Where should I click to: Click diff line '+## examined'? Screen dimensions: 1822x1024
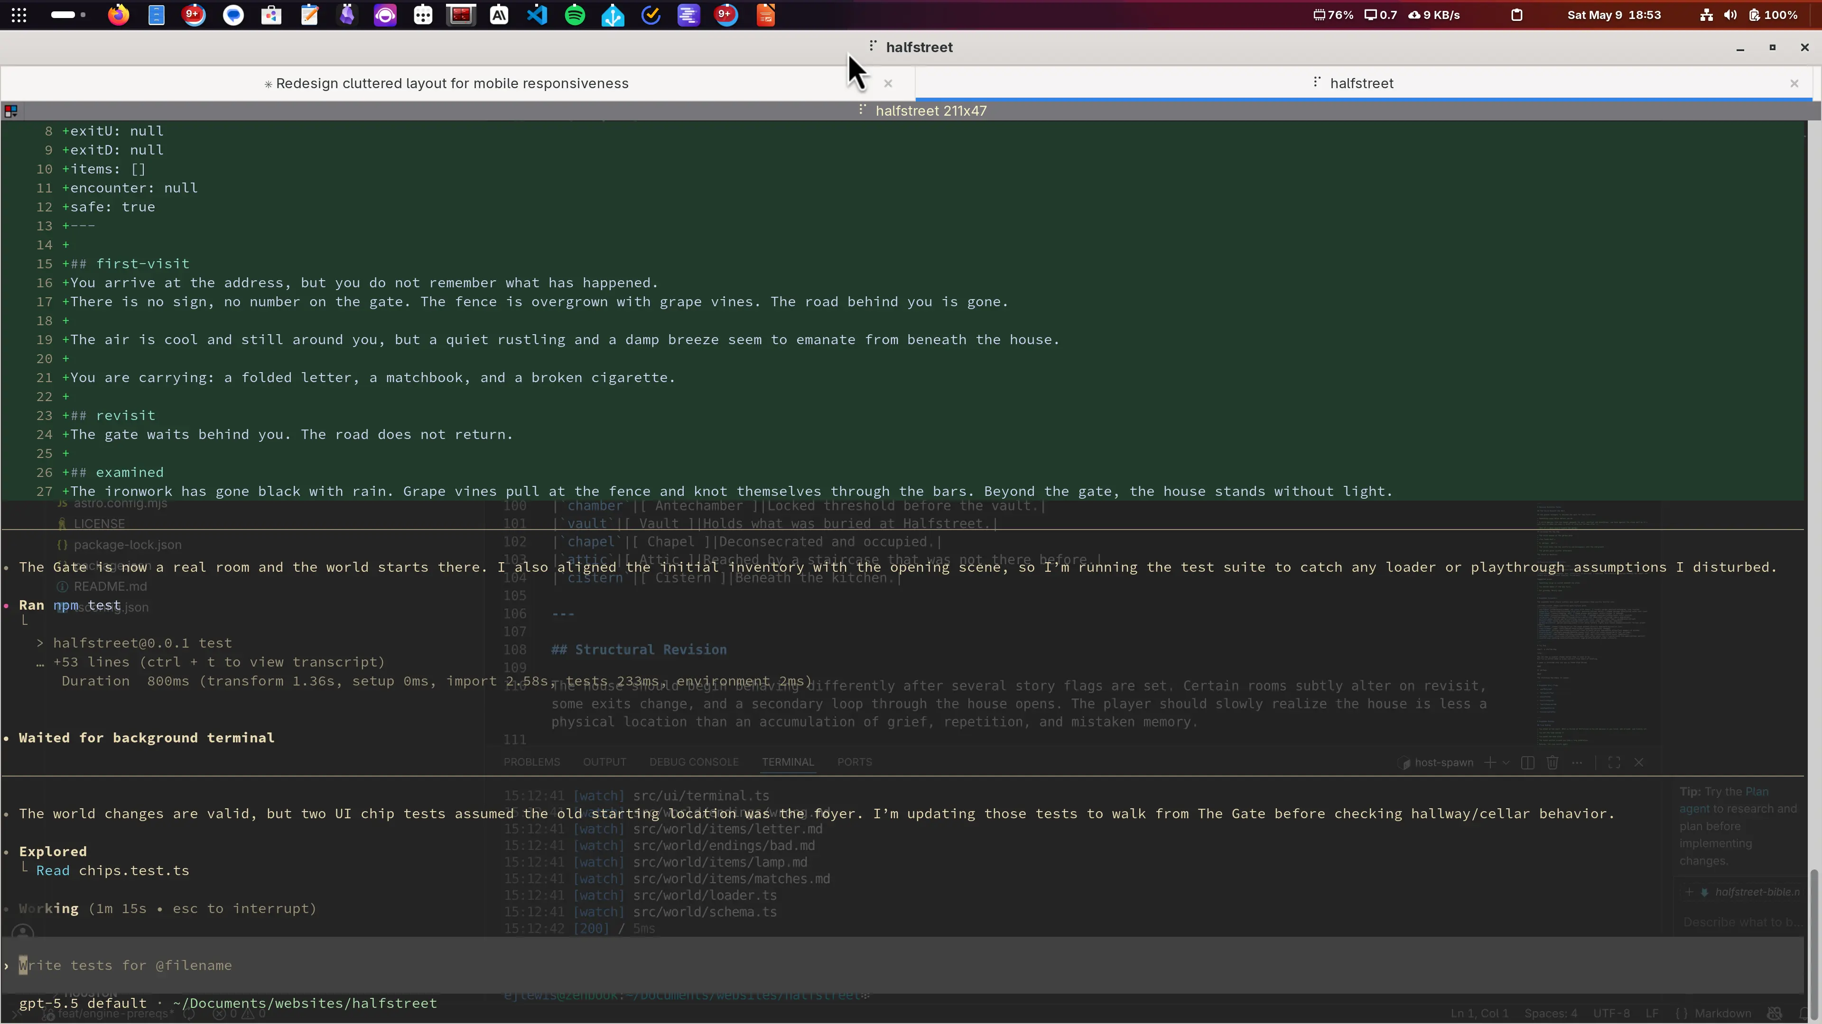[113, 472]
